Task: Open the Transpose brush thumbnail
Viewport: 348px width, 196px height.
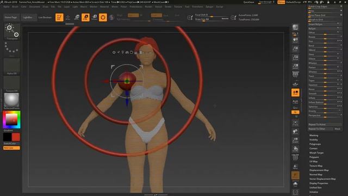Action: pyautogui.click(x=12, y=32)
